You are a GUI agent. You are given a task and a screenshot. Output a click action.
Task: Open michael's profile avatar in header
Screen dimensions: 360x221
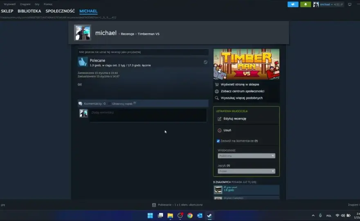83,33
